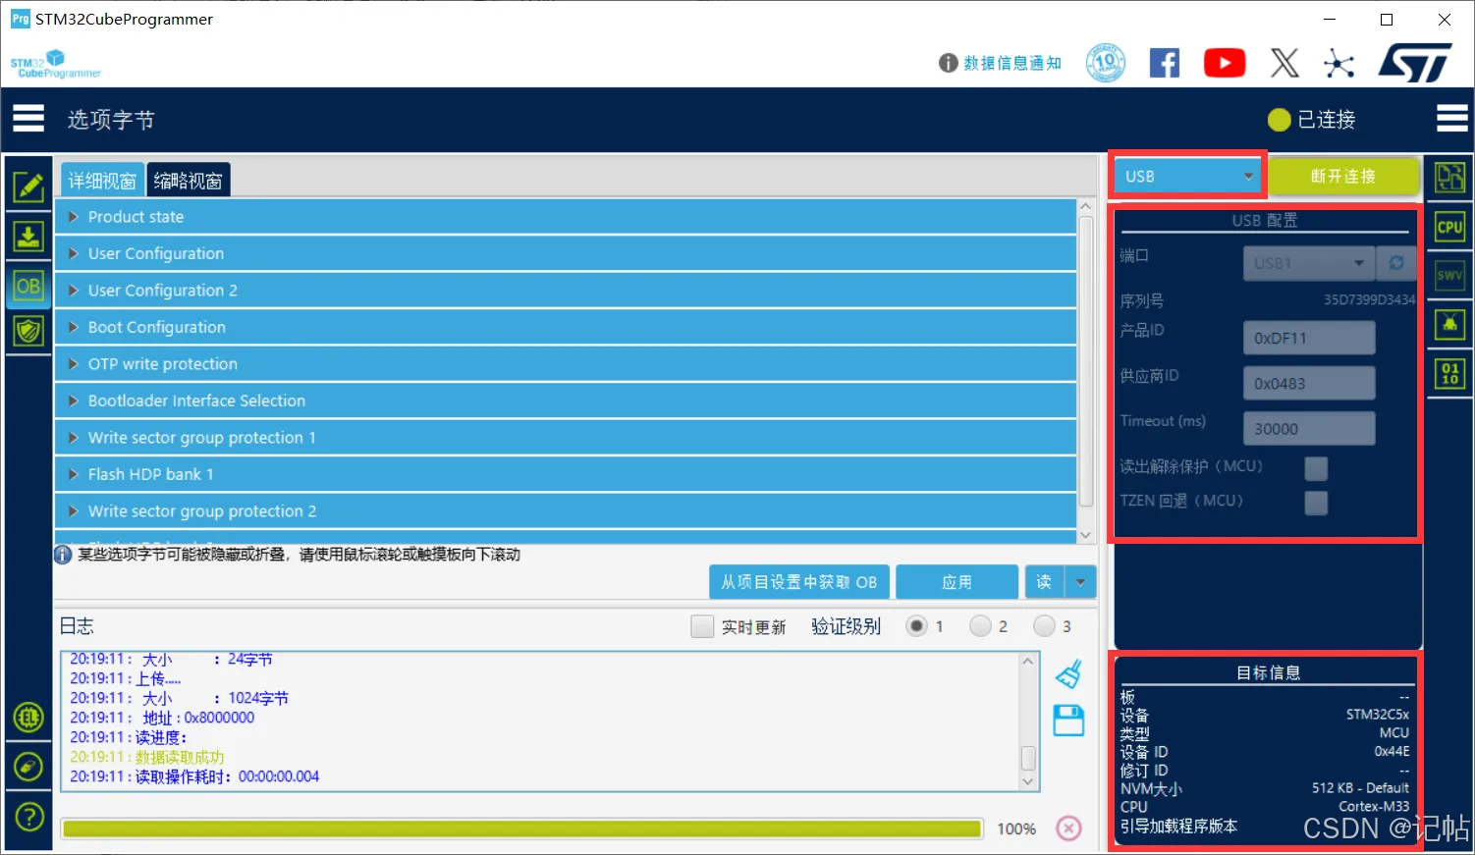Image resolution: width=1475 pixels, height=855 pixels.
Task: Toggle TZEN 回退 (MCU) checkbox
Action: [x=1316, y=503]
